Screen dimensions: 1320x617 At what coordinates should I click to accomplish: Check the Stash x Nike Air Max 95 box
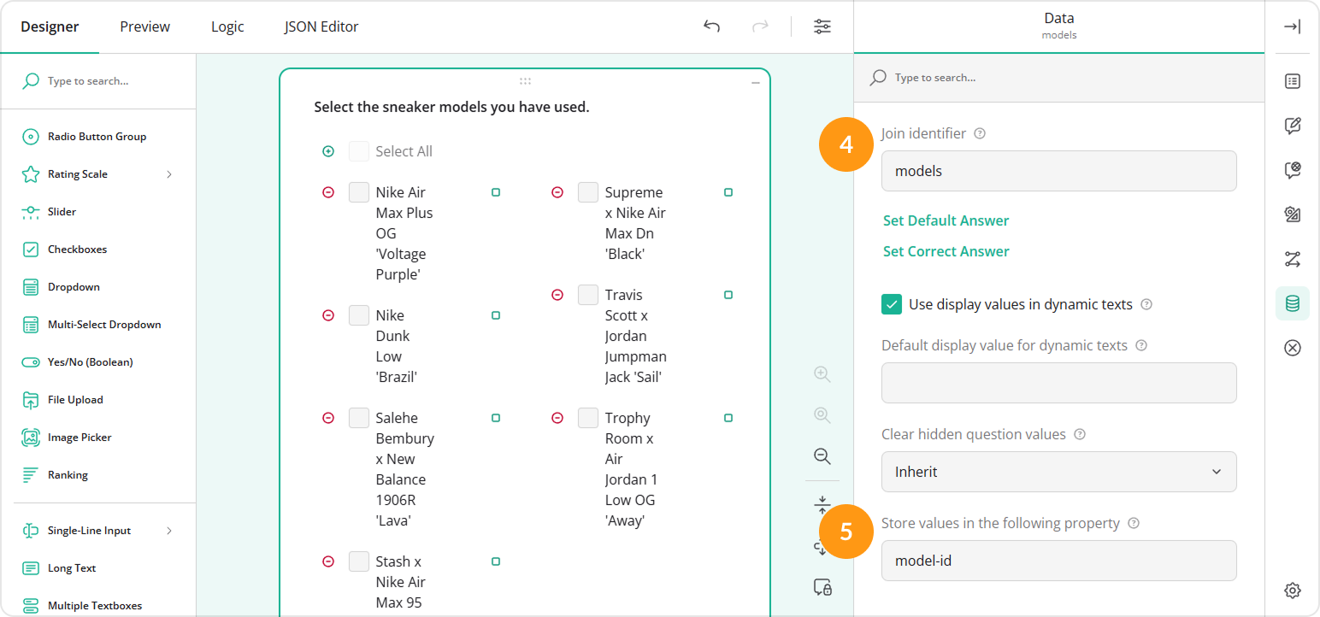click(359, 561)
